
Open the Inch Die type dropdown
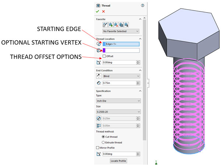tap(118, 101)
